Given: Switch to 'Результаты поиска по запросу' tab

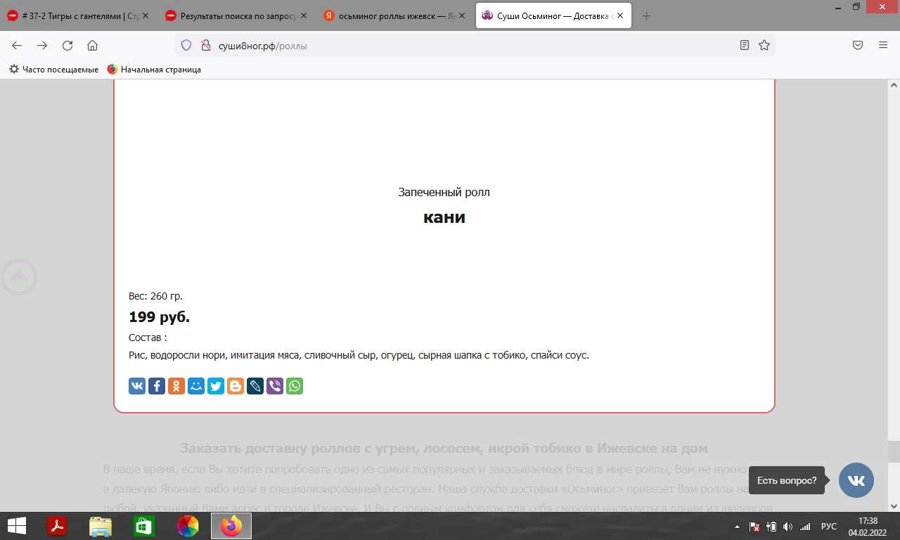Looking at the screenshot, I should (x=237, y=15).
